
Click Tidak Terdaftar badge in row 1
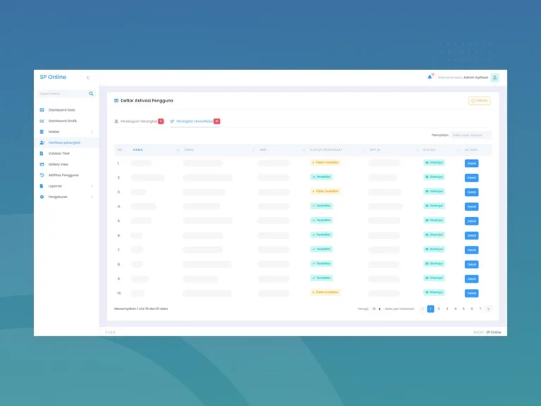325,163
